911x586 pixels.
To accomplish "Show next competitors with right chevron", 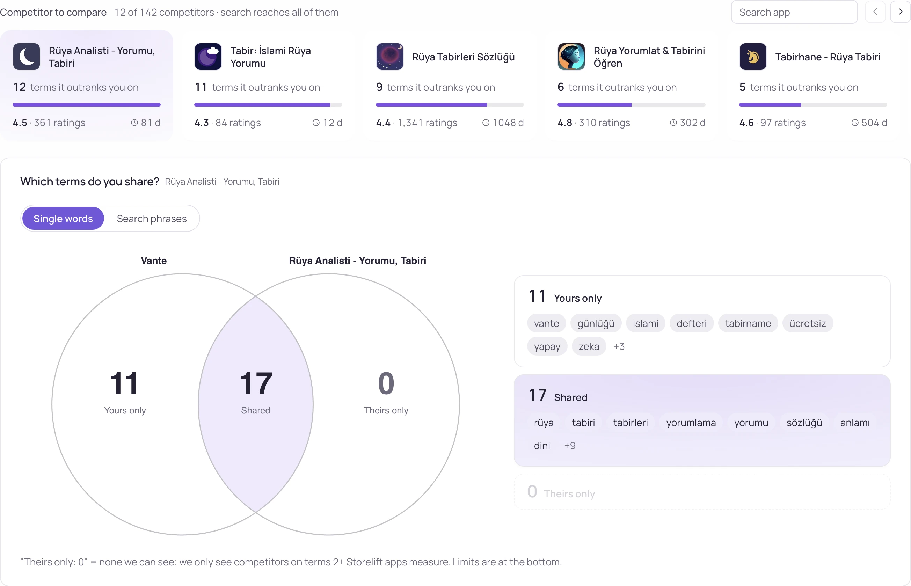I will (x=900, y=12).
